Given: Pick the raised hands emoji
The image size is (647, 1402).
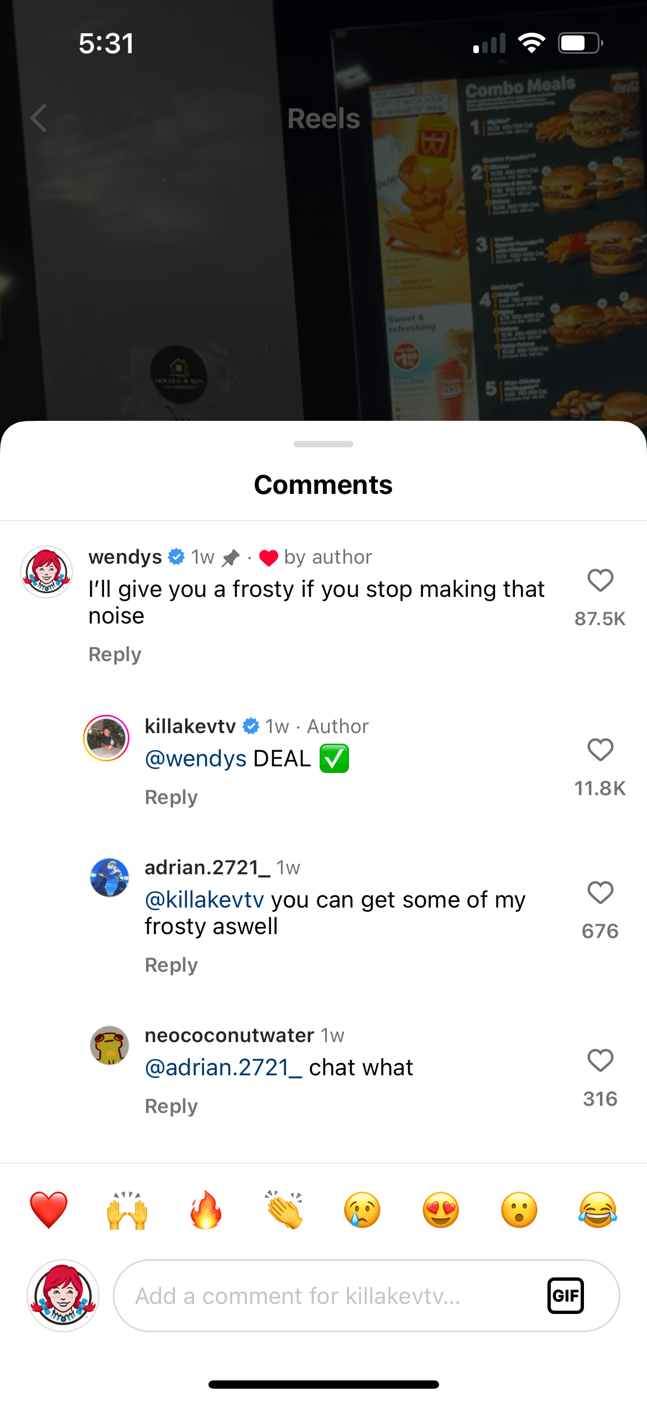Looking at the screenshot, I should 127,1210.
